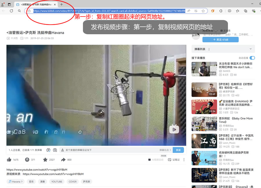261x188 pixels.
Task: Open a new tab with plus button
Action: pos(61,4)
